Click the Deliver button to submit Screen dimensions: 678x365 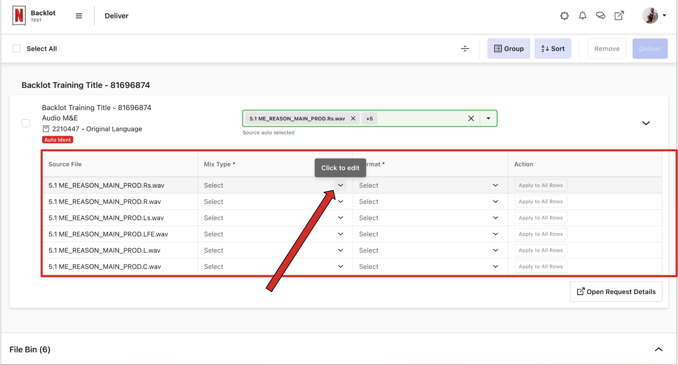649,48
